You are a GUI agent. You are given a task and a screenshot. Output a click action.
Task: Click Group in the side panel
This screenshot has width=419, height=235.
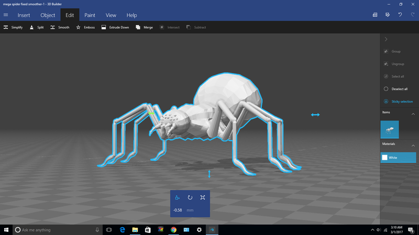click(x=392, y=51)
